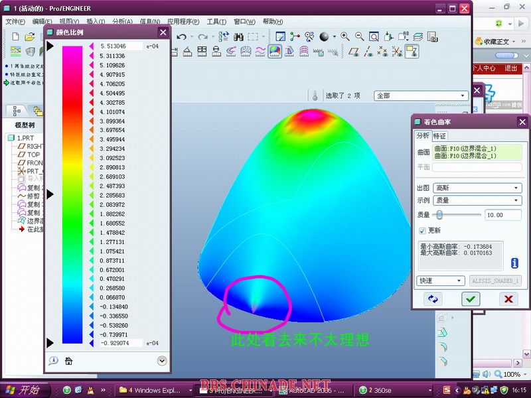Select 1.PRT in the model tree
The width and height of the screenshot is (531, 398).
click(25, 138)
